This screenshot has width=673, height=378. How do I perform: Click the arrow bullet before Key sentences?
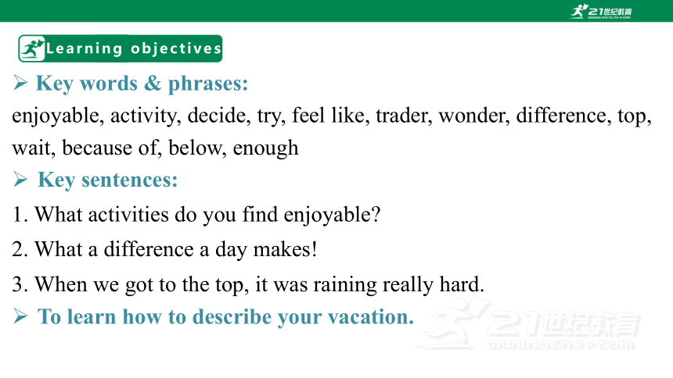(20, 179)
